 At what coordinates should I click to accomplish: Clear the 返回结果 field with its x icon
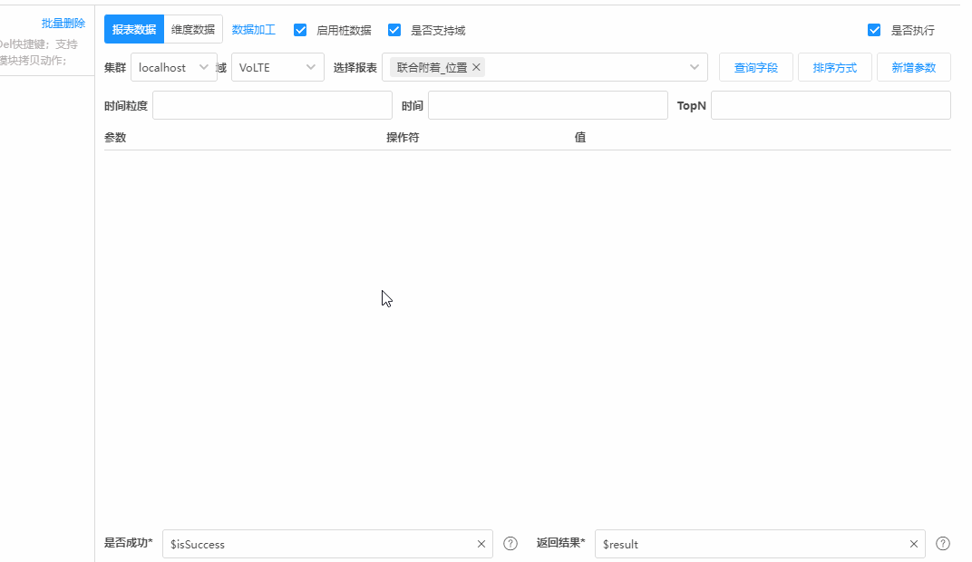[x=914, y=544]
